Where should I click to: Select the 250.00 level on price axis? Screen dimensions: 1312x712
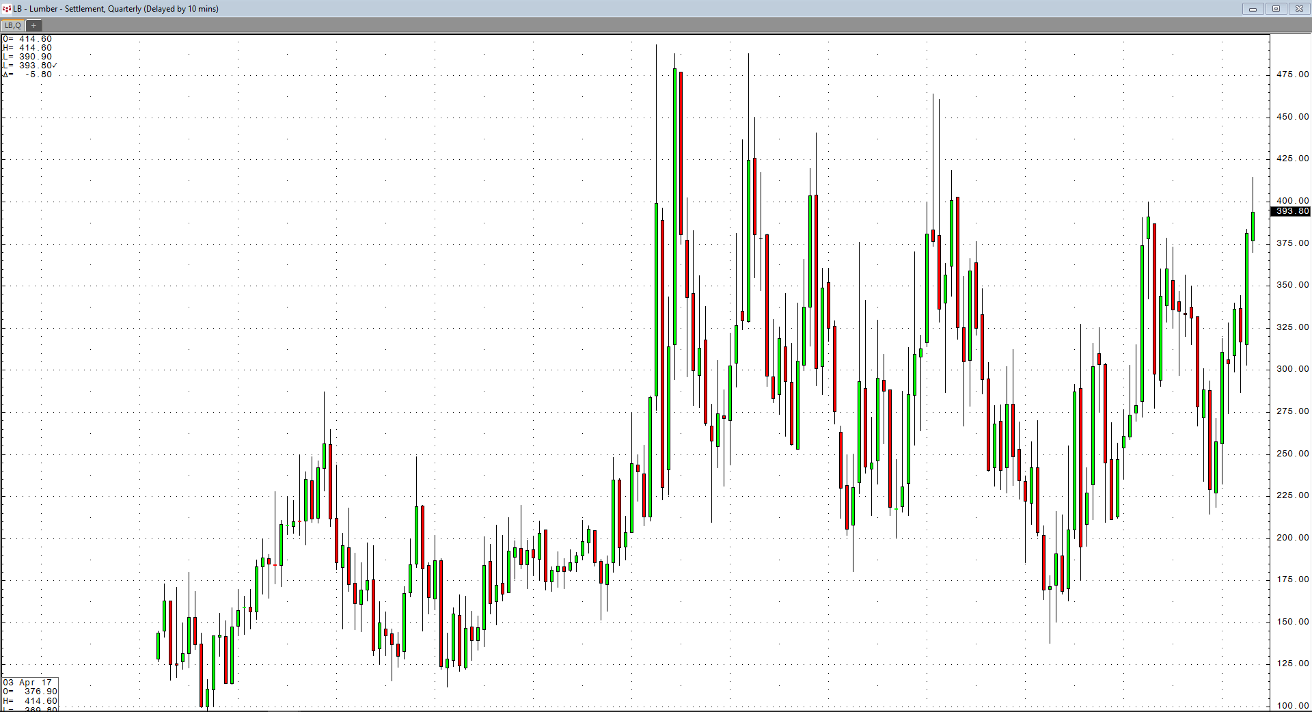point(1292,454)
